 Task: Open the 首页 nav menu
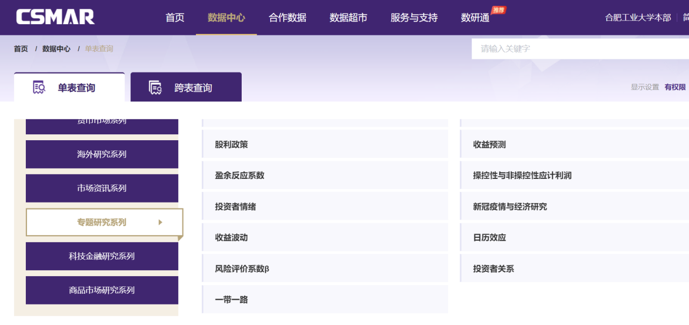(174, 18)
